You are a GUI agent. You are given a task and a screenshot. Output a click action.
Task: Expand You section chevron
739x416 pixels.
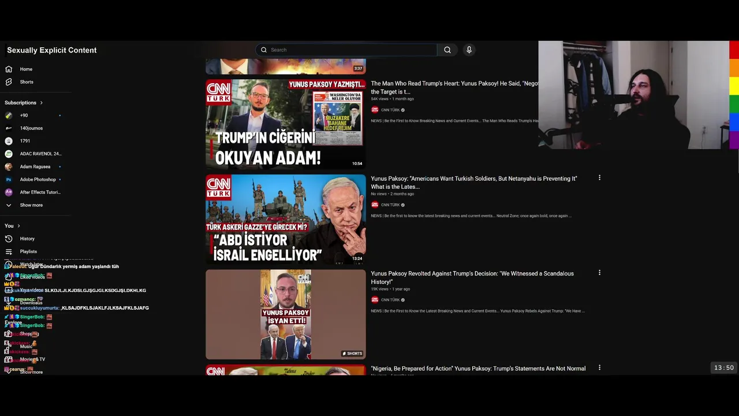(18, 226)
